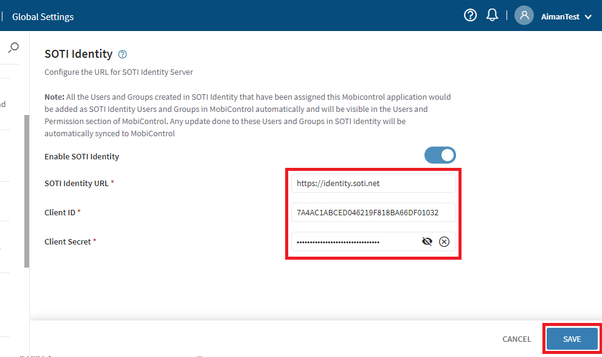Image resolution: width=602 pixels, height=357 pixels.
Task: Click the SOTI Identity URL input field
Action: pos(373,183)
